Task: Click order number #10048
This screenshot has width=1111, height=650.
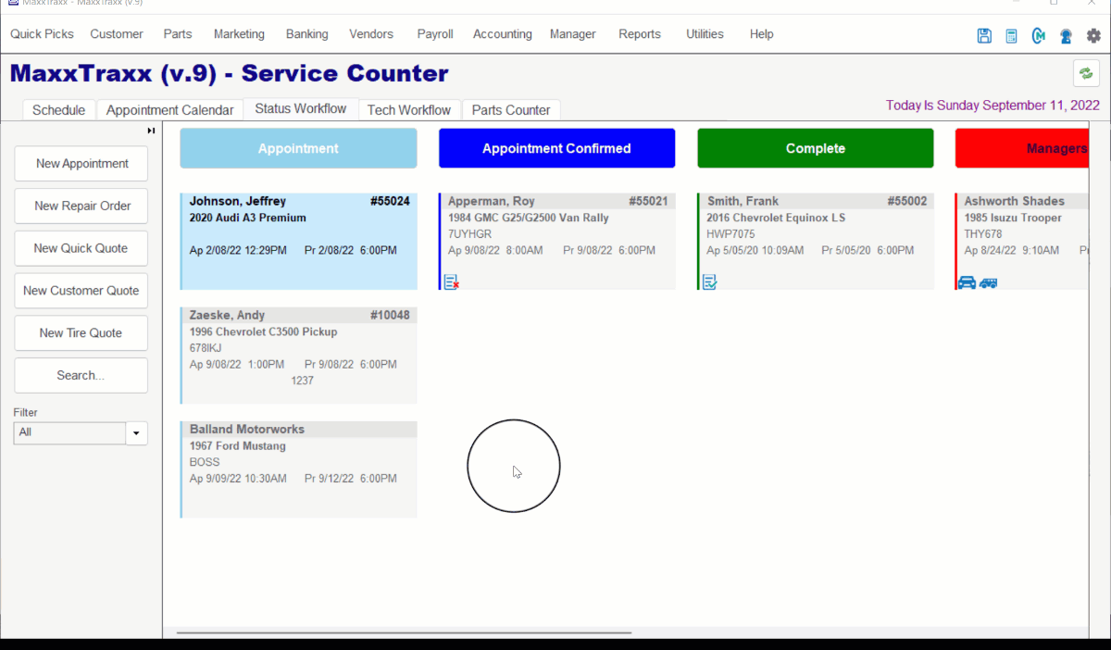Action: pyautogui.click(x=390, y=315)
